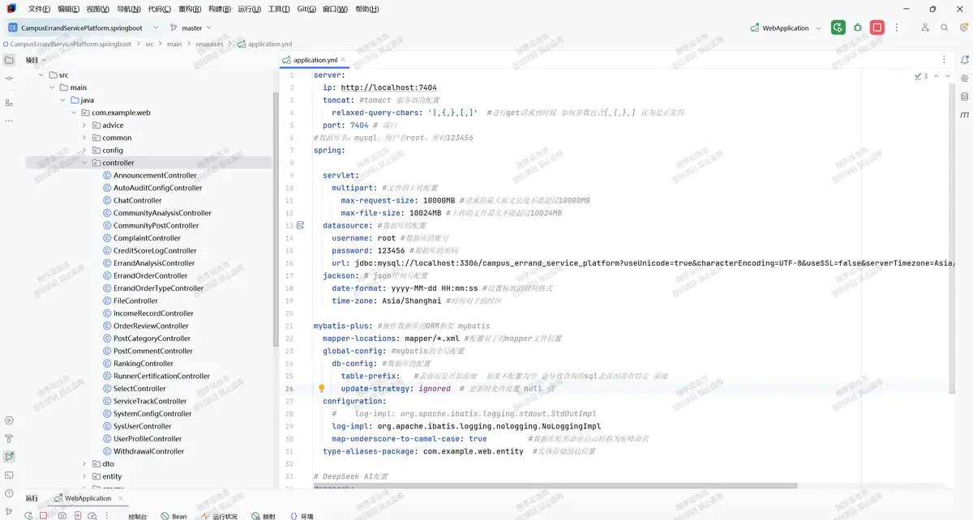Open the 编辑(E) menu
Viewport: 973px width, 520px height.
[x=68, y=9]
